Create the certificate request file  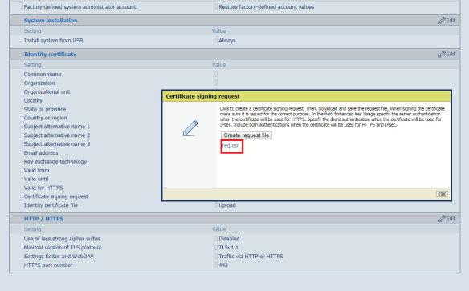click(x=247, y=135)
